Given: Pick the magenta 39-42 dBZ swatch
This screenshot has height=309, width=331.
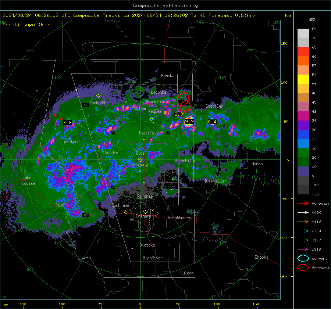Looking at the screenshot, I should coord(303,116).
